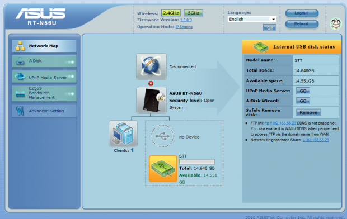Click the Remove disk button

pos(308,112)
